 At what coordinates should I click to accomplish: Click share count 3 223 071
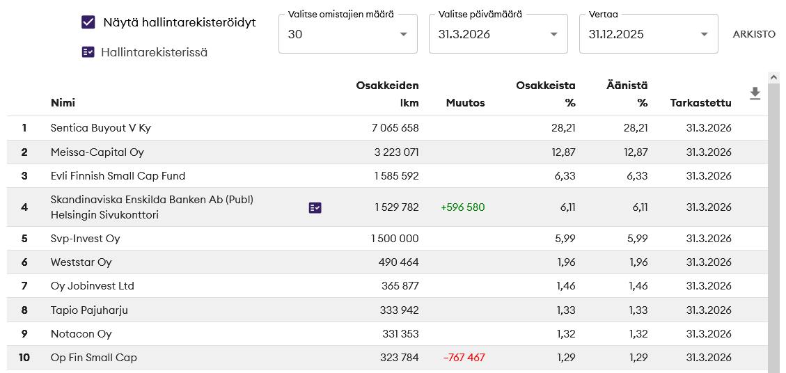(x=397, y=152)
